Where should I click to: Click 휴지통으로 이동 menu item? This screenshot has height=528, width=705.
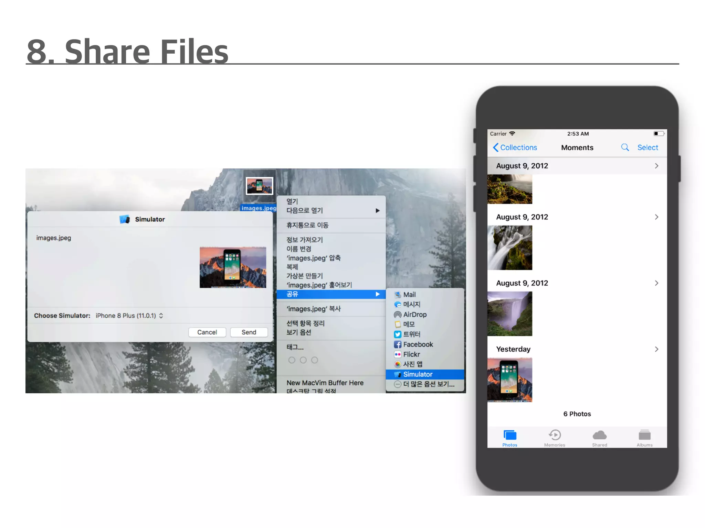pyautogui.click(x=307, y=225)
